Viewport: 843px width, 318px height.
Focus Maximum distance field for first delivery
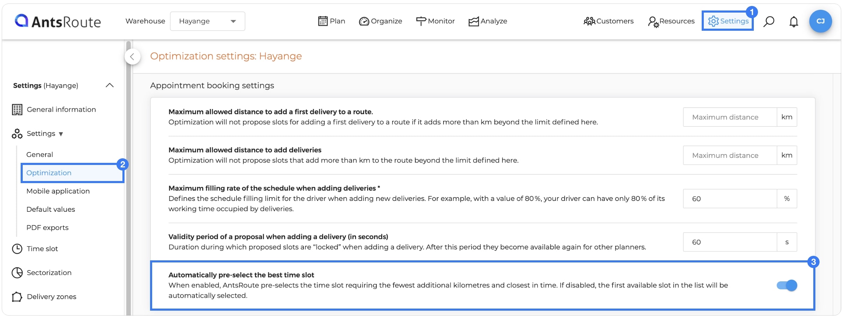click(x=730, y=117)
